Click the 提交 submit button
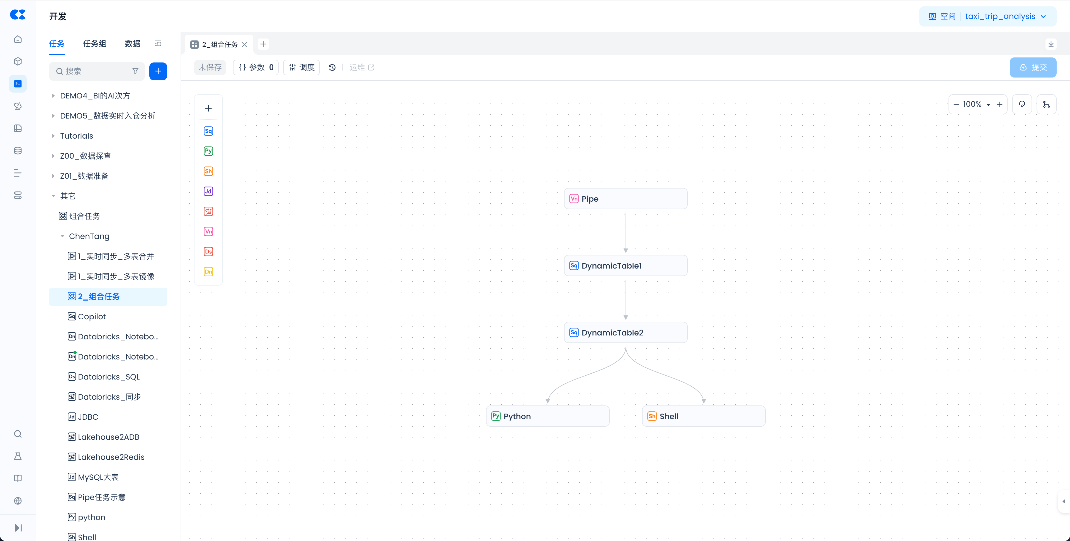This screenshot has width=1070, height=541. click(x=1033, y=67)
